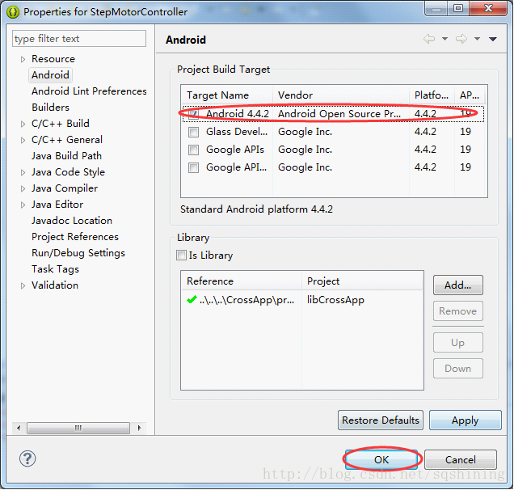
Task: Click the type filter text field
Action: click(x=79, y=39)
